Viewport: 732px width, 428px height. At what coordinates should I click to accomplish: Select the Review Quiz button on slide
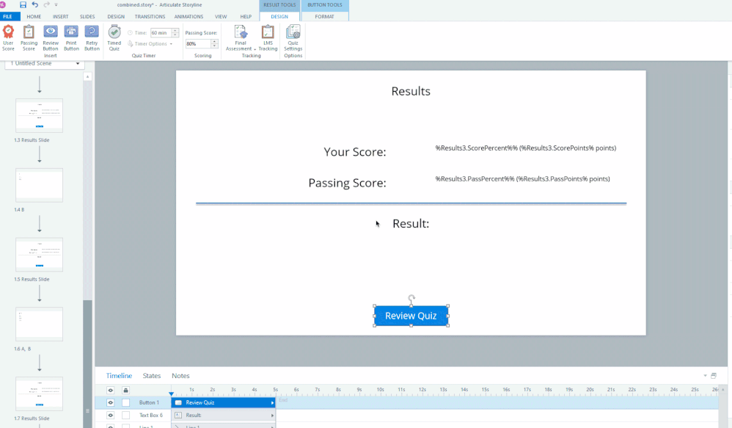pos(411,316)
